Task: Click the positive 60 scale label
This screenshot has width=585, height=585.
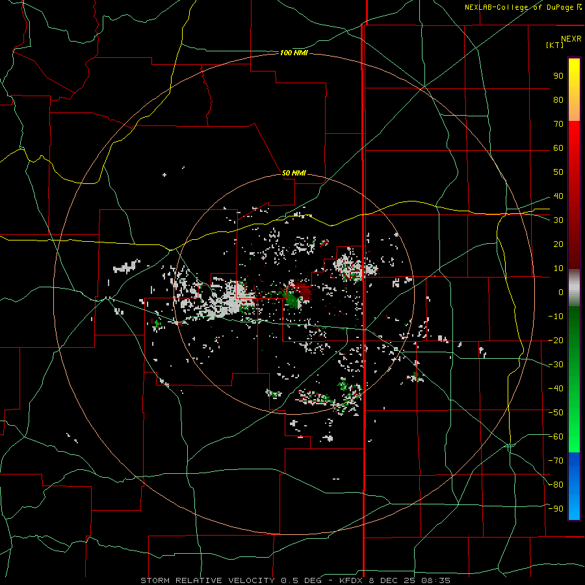Action: point(558,148)
